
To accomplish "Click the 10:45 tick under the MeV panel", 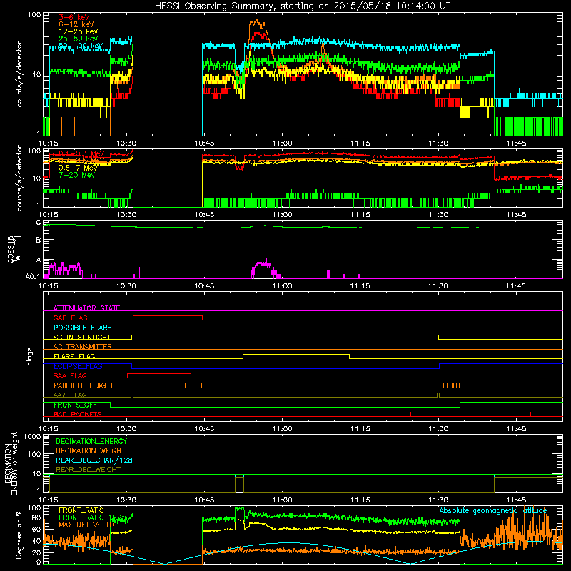I will pos(204,215).
